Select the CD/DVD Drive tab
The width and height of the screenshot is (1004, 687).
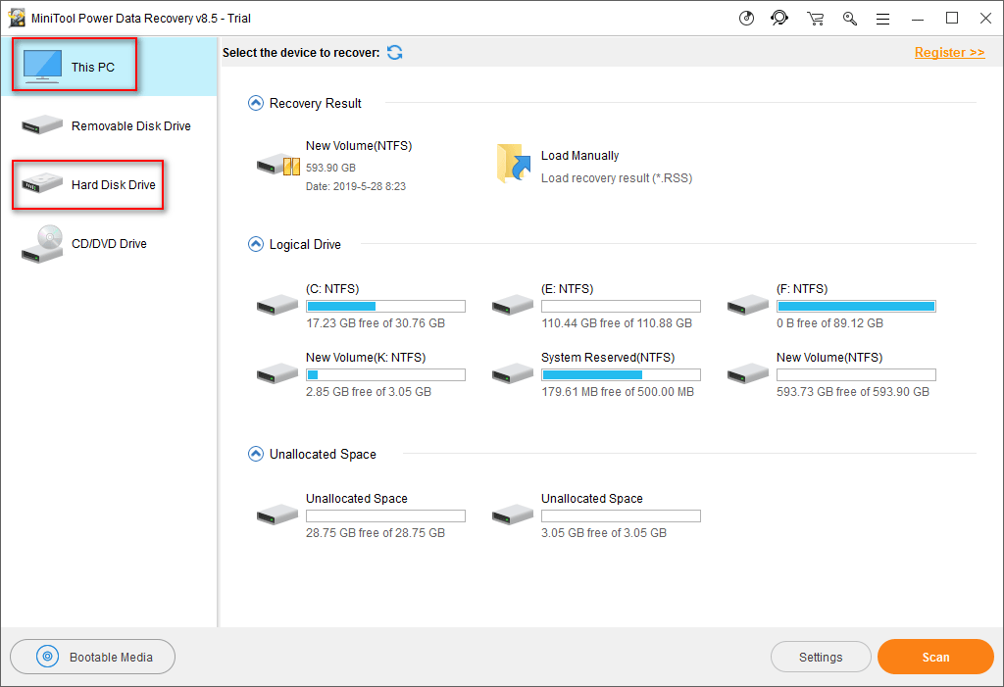point(109,243)
